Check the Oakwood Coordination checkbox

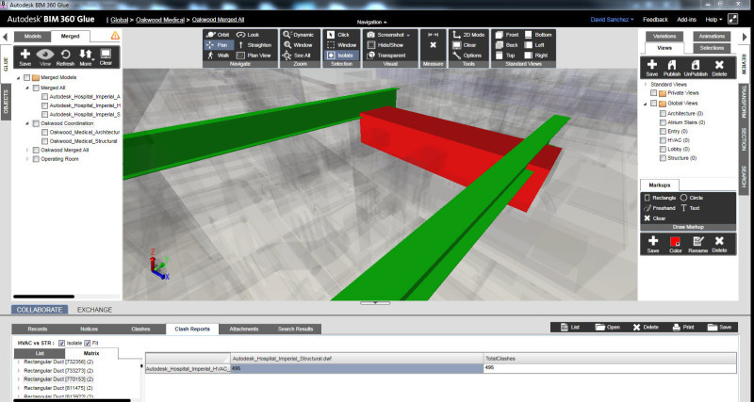(x=36, y=123)
